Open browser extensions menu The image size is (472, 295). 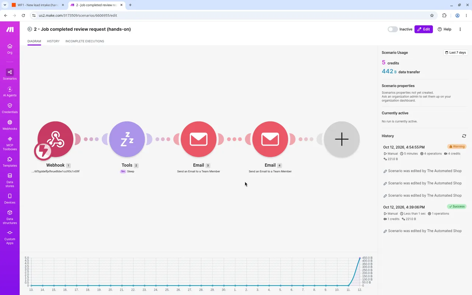click(x=444, y=15)
